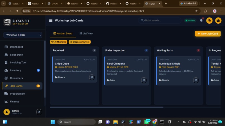Open browser extensions puzzle icon
This screenshot has width=225, height=126.
click(x=205, y=11)
